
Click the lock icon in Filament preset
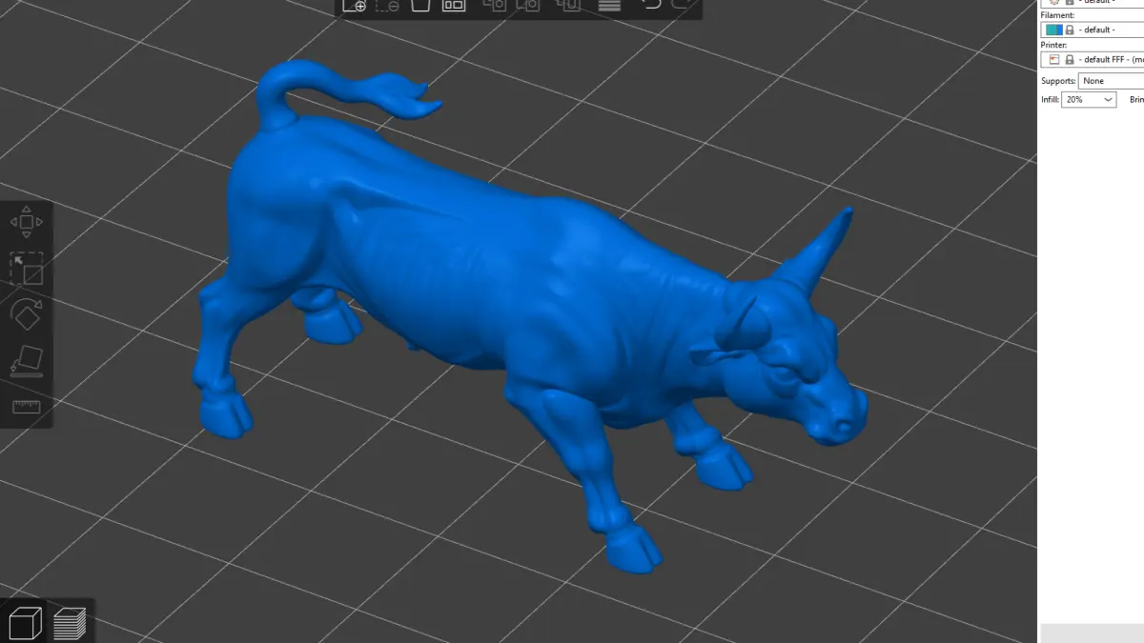1070,30
